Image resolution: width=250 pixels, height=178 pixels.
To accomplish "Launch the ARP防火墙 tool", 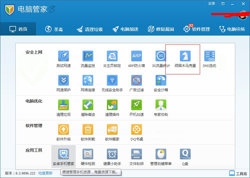I will 136,58.
